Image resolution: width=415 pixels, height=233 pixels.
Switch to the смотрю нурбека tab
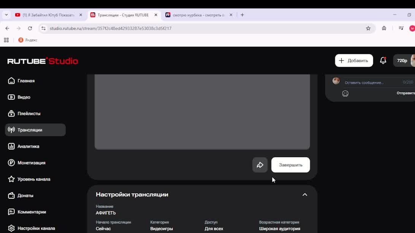click(x=199, y=15)
